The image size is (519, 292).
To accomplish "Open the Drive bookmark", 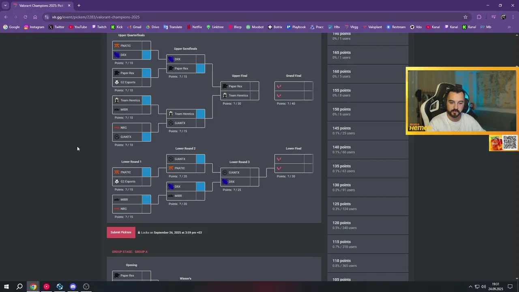I will [152, 27].
